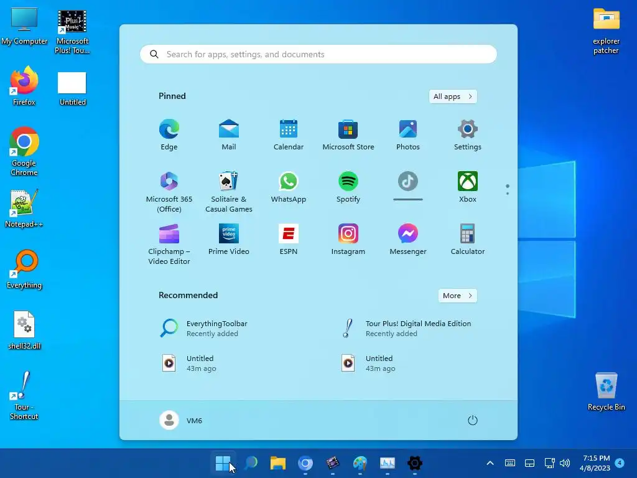The height and width of the screenshot is (478, 637).
Task: Open the Calendar pinned app
Action: (289, 135)
